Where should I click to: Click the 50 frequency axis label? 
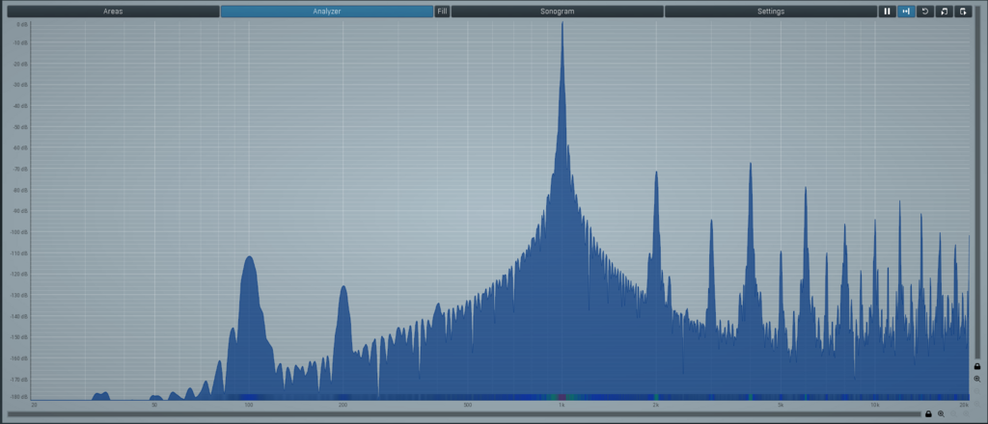pos(155,405)
